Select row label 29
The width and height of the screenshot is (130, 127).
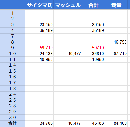click(13, 112)
